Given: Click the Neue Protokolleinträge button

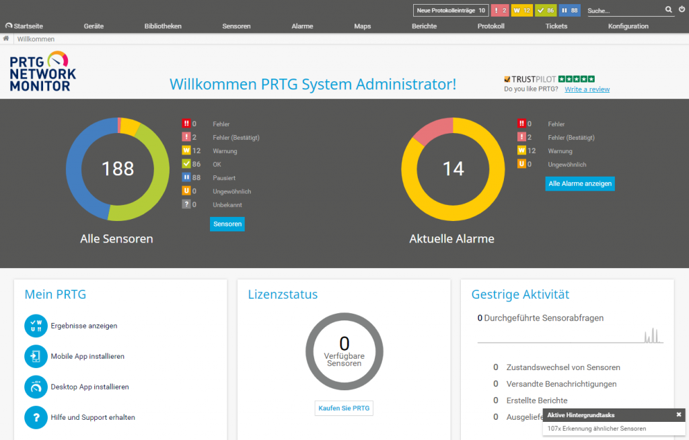Looking at the screenshot, I should coord(451,11).
